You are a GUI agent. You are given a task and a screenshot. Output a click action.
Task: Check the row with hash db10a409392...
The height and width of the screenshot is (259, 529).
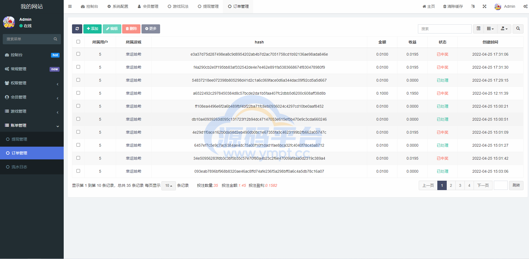point(78,119)
